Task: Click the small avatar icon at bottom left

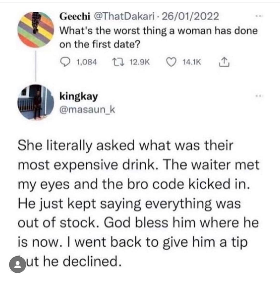Action: [x=17, y=264]
